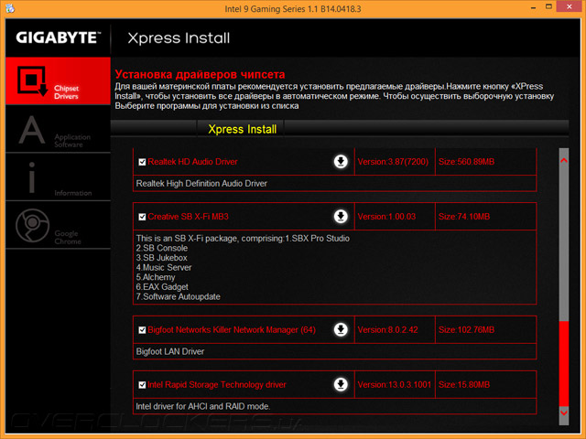Minimize the Intel 9 Gaming Series window
The image size is (586, 439).
click(533, 7)
